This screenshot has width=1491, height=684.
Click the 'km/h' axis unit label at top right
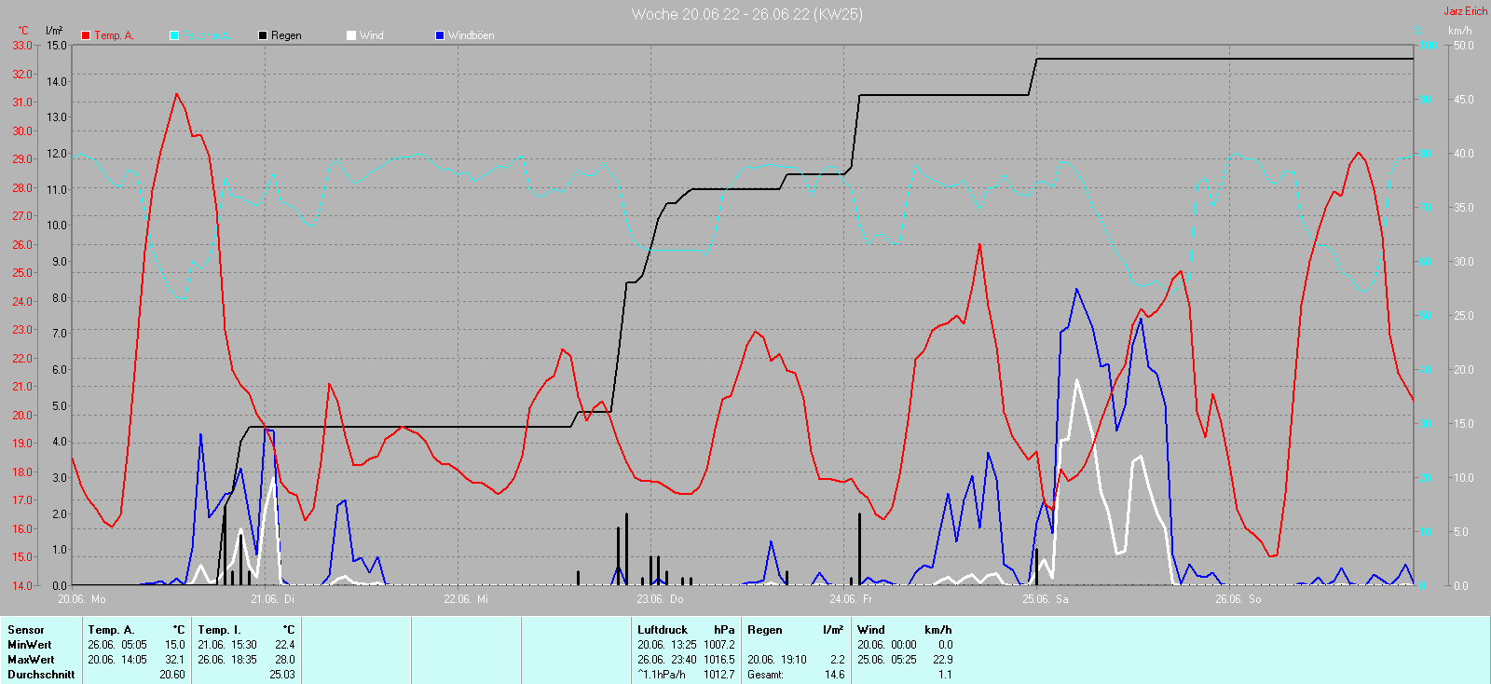pos(1460,31)
